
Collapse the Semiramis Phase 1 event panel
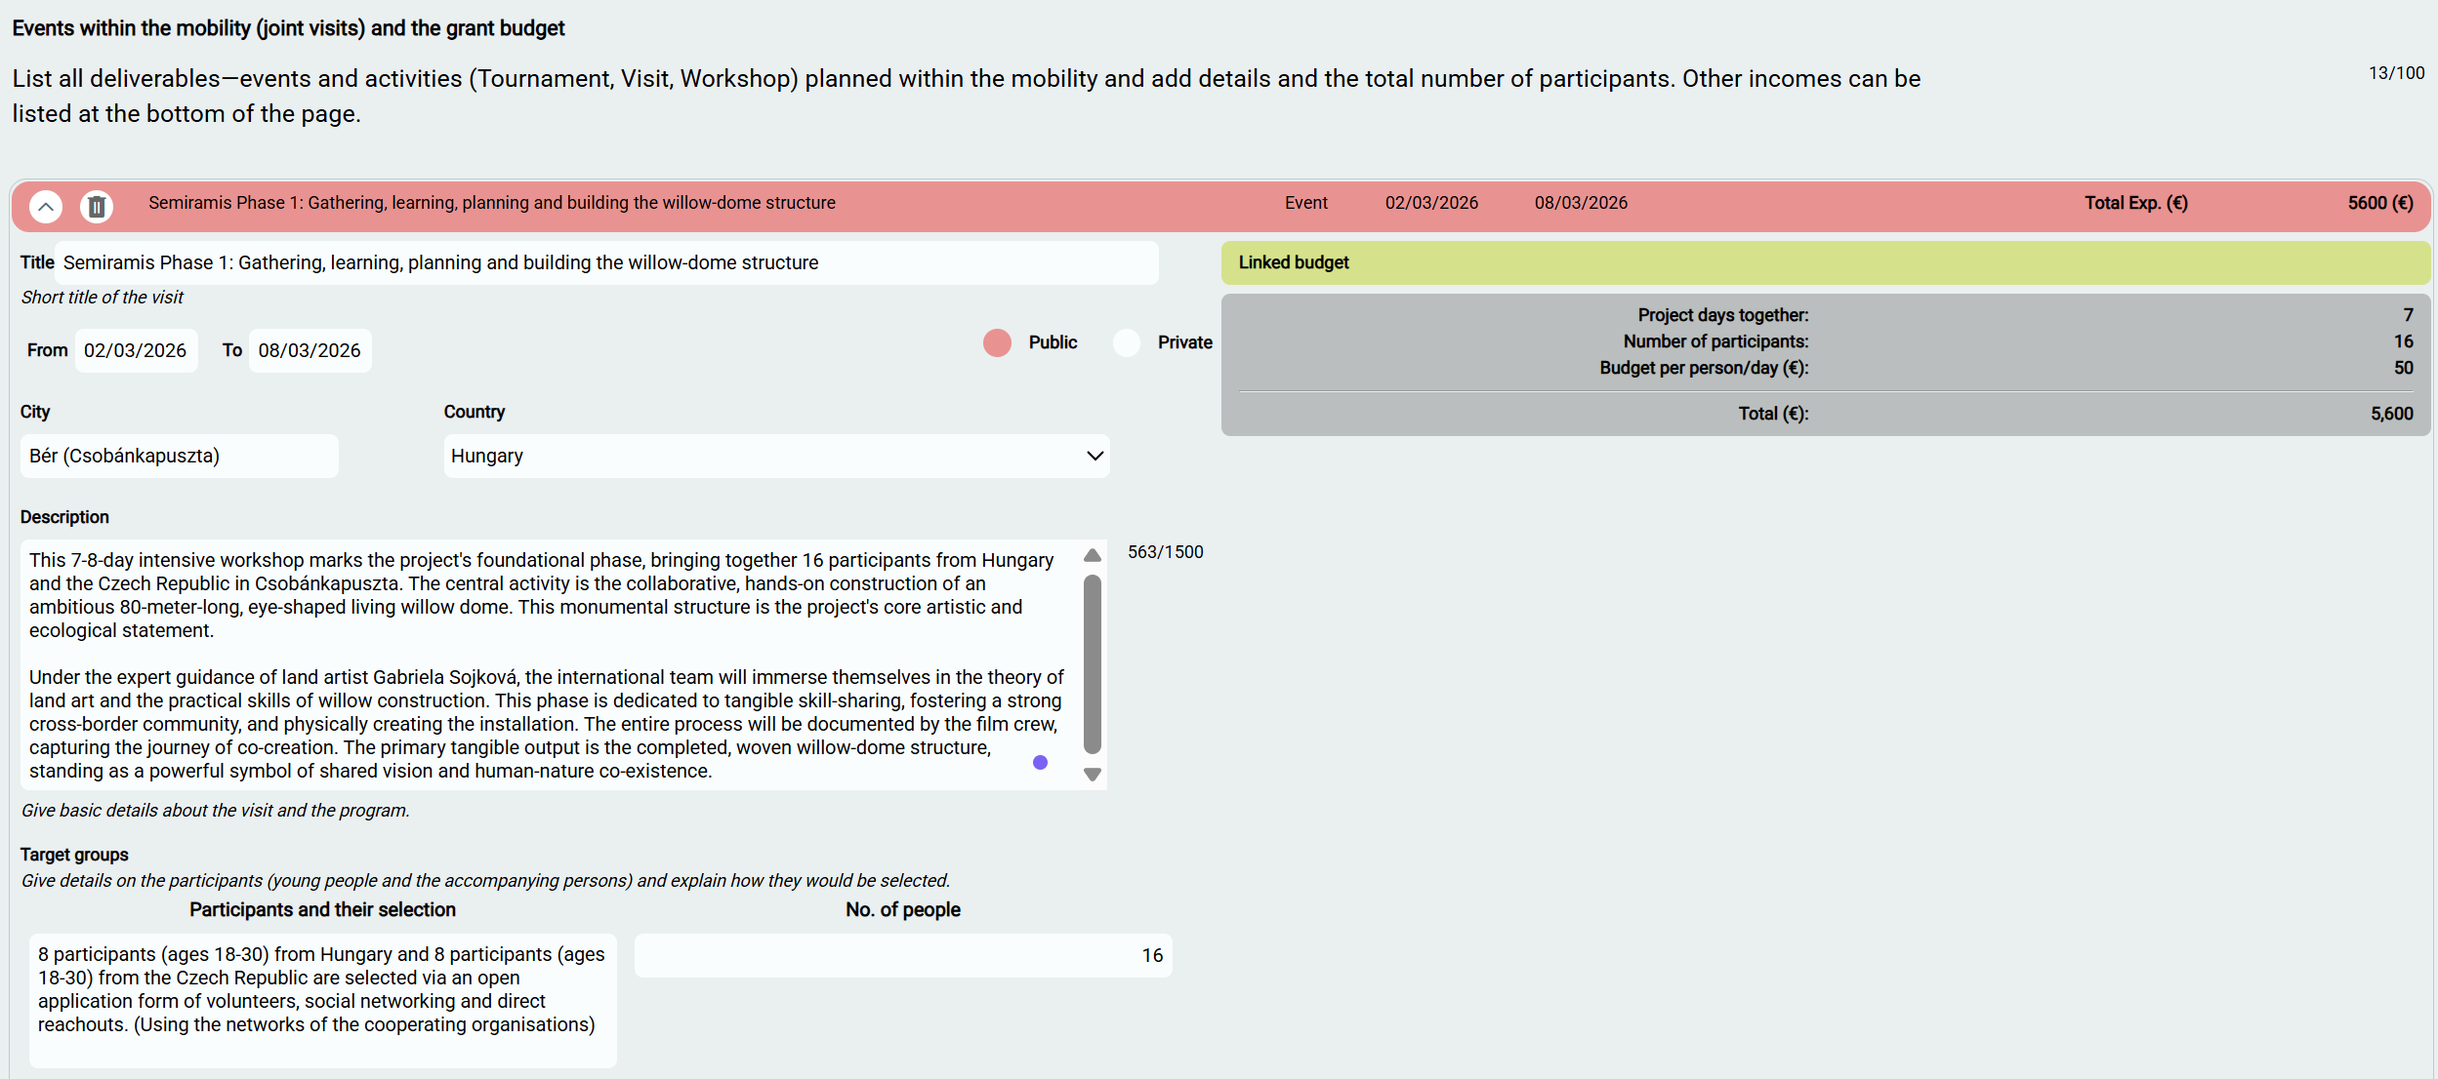tap(46, 206)
